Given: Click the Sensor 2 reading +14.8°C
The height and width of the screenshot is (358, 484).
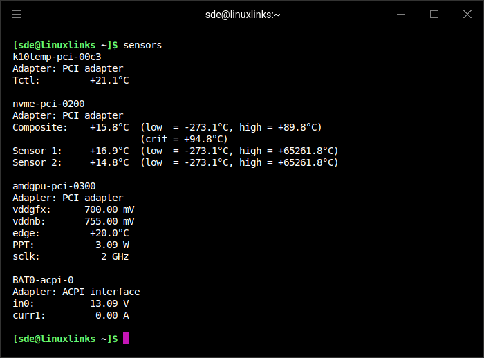Looking at the screenshot, I should tap(109, 162).
